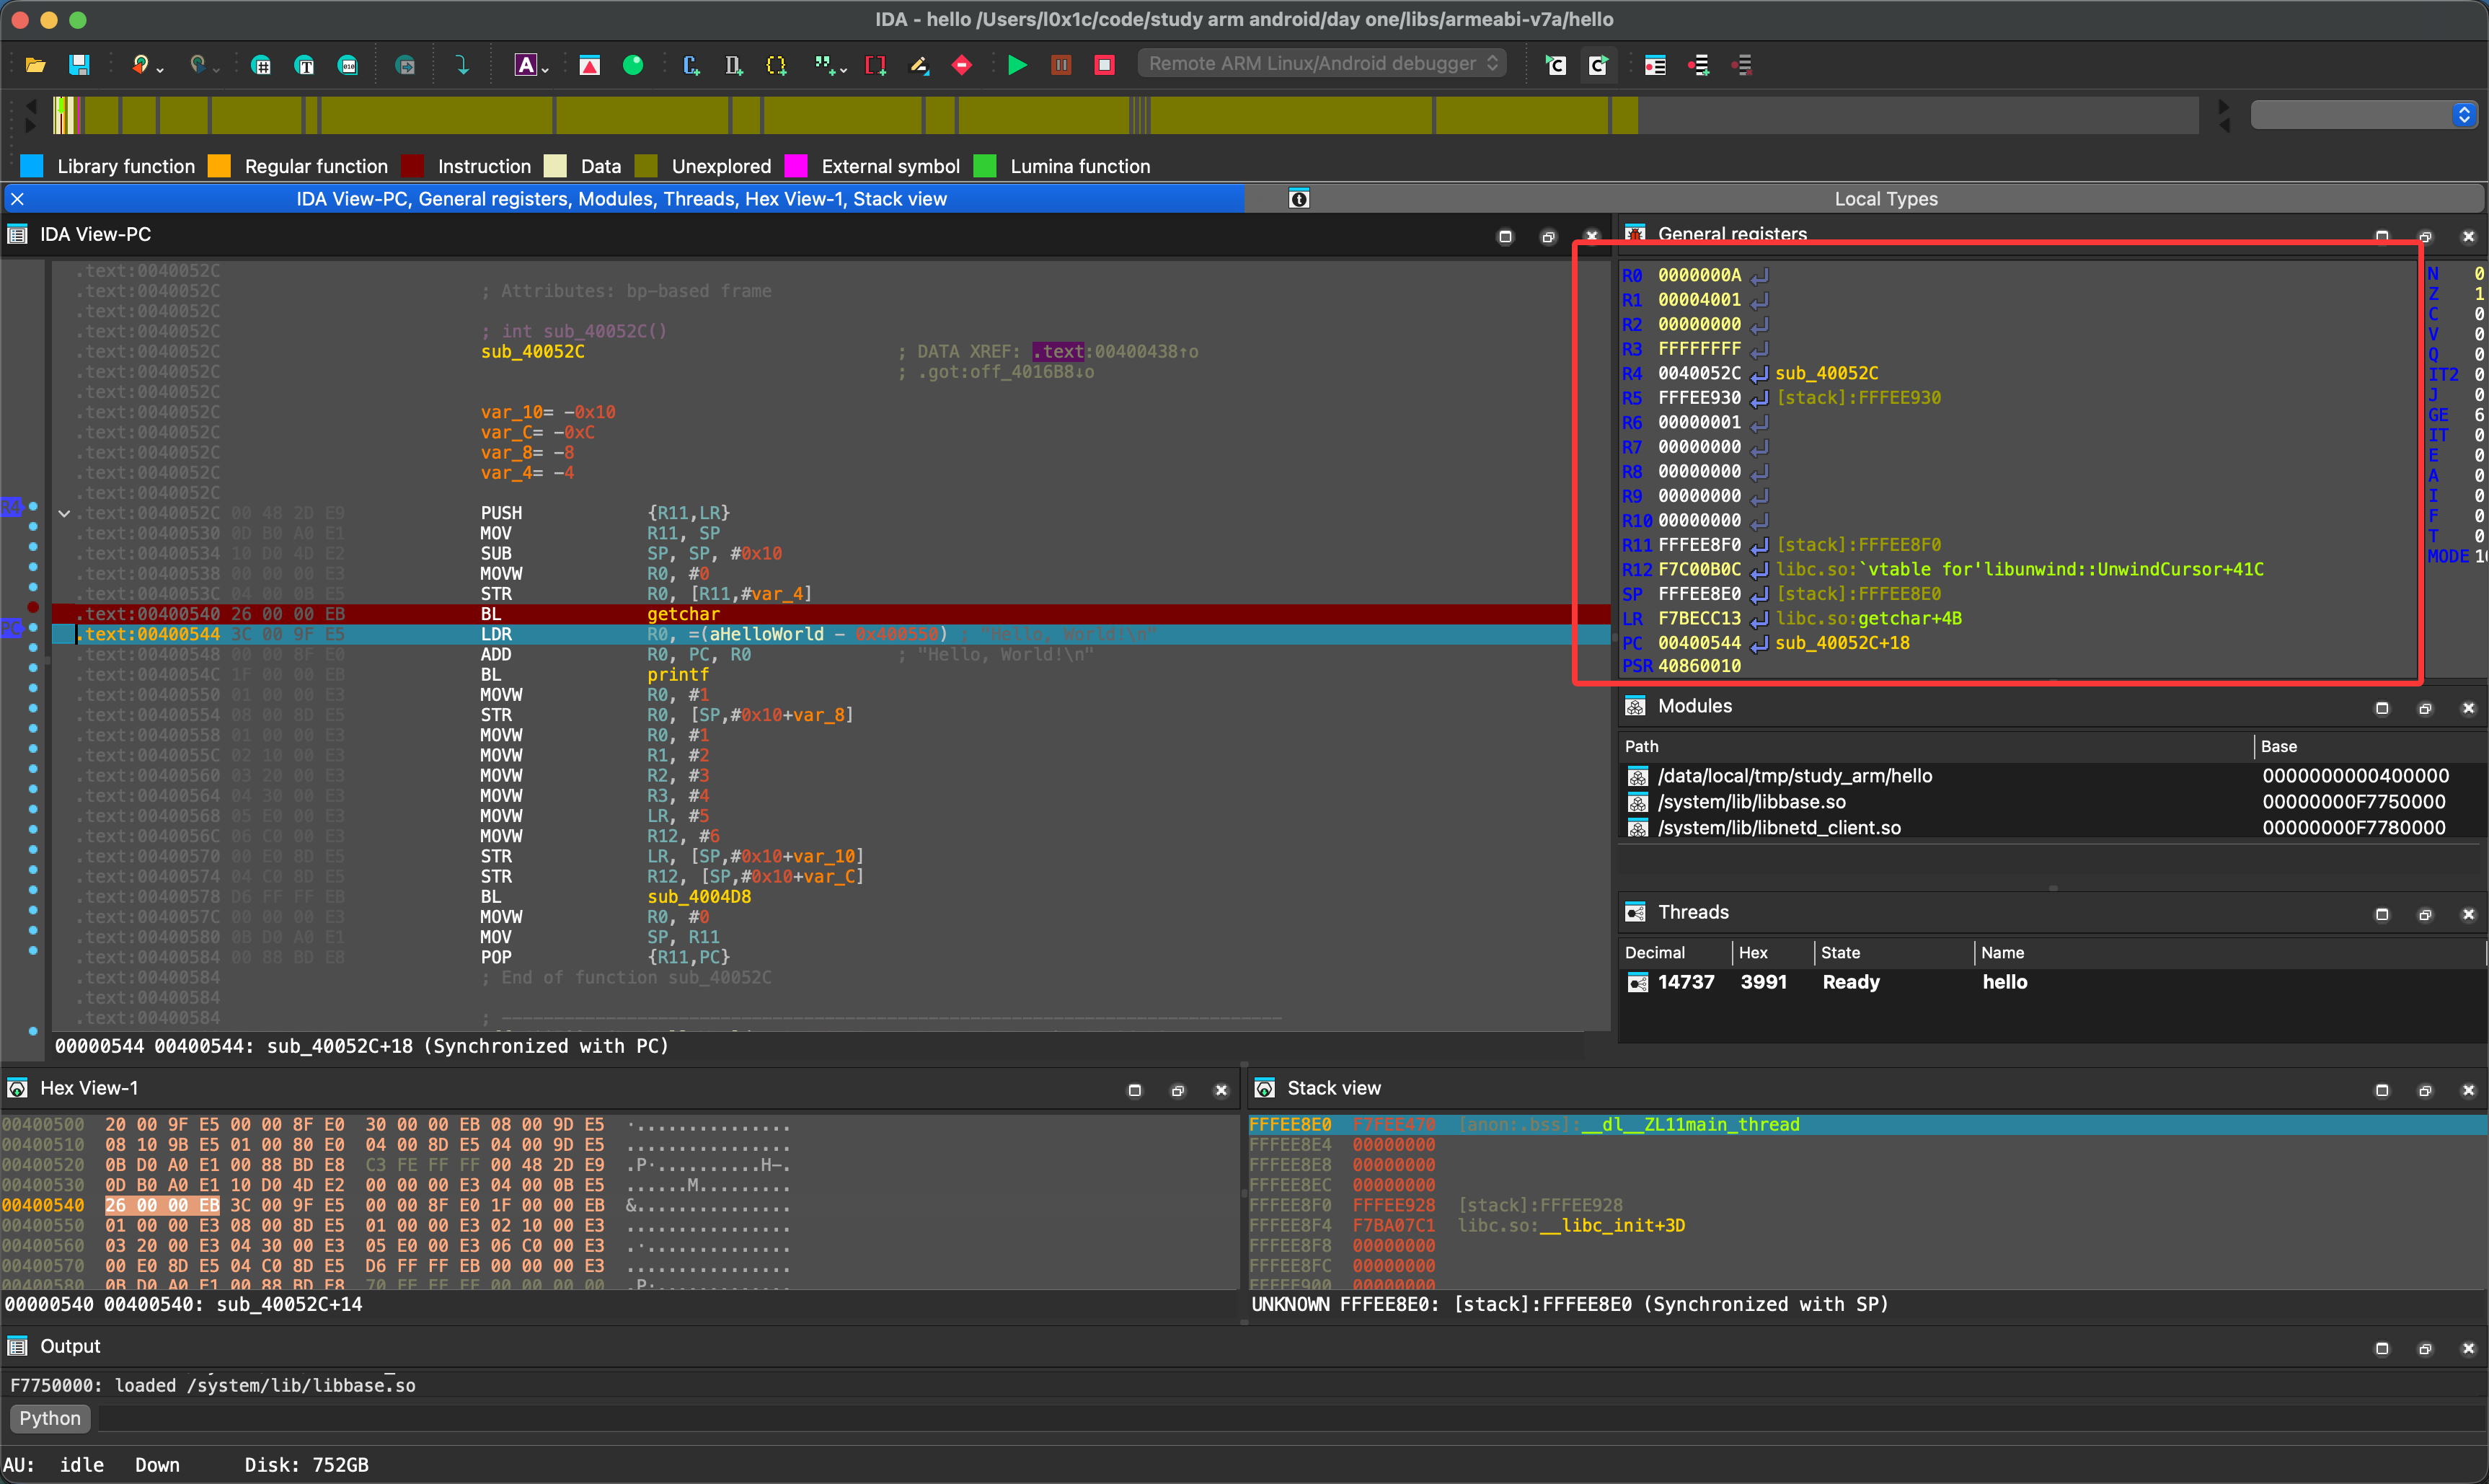
Task: Click the save database floppy icon
Action: (x=79, y=65)
